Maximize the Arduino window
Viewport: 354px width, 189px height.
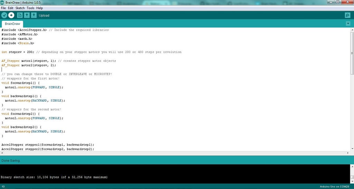point(337,2)
